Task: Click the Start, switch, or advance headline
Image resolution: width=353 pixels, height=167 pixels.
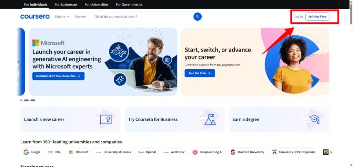Action: (x=218, y=53)
